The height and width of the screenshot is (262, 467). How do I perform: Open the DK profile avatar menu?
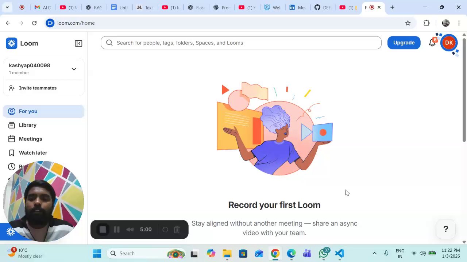[449, 43]
